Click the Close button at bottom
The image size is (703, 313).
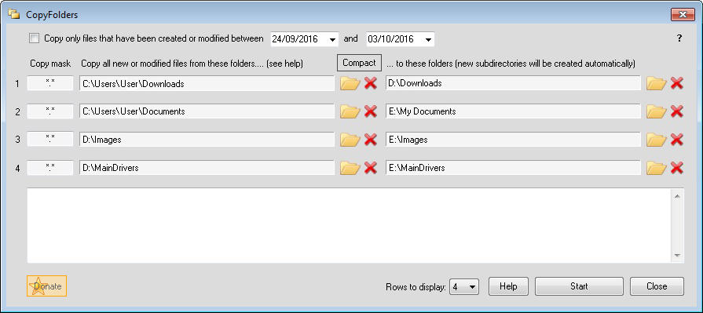click(x=657, y=286)
